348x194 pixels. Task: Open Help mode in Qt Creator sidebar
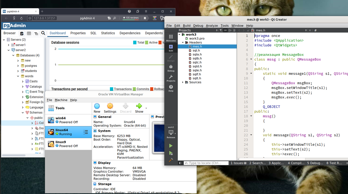(x=171, y=88)
